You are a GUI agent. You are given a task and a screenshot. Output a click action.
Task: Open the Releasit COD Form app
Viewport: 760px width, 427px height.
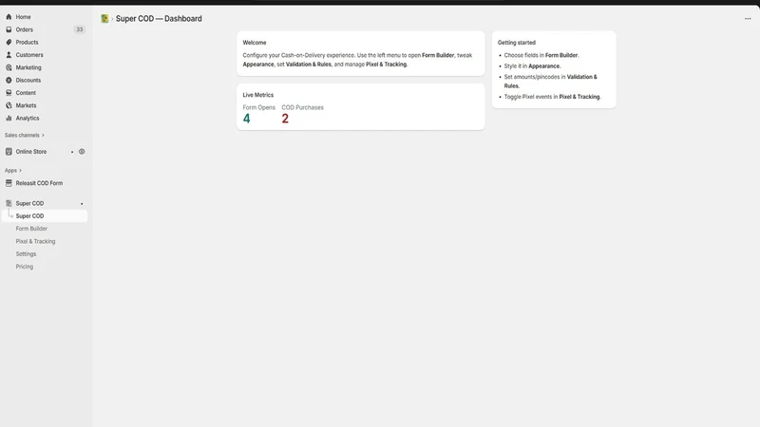click(39, 183)
